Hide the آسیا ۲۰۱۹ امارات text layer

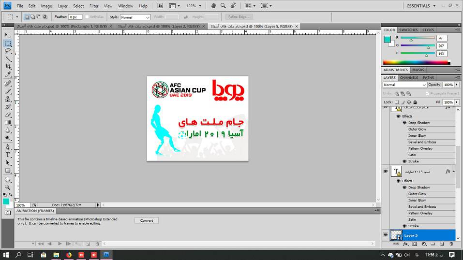coord(385,171)
